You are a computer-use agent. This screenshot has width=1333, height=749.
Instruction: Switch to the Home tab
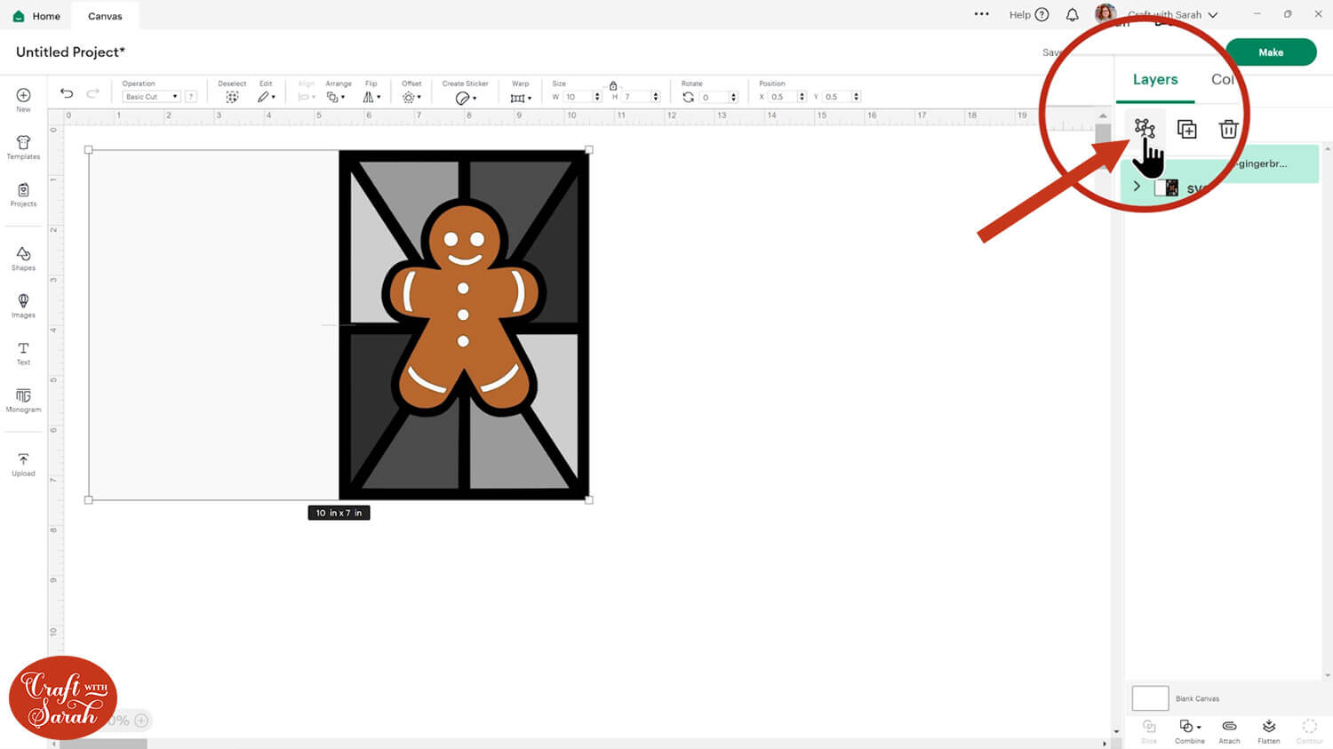pyautogui.click(x=38, y=16)
